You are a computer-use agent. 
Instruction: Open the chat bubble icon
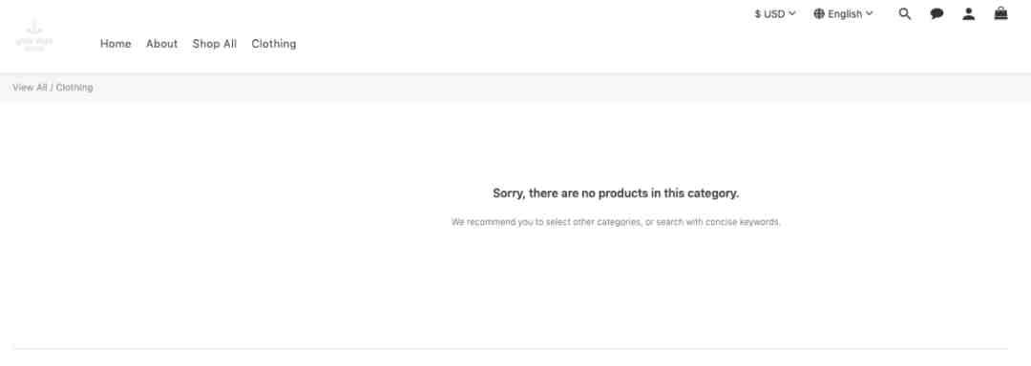click(937, 13)
